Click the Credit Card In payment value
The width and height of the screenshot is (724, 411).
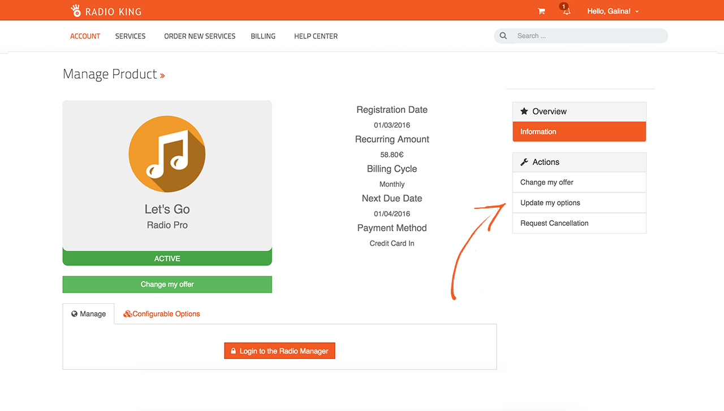(x=392, y=243)
